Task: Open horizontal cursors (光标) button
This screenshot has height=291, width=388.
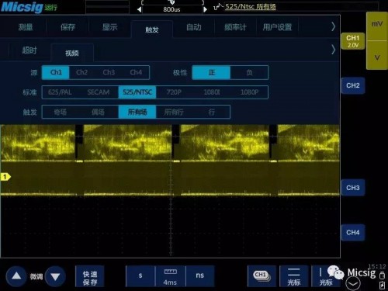Action: point(294,276)
